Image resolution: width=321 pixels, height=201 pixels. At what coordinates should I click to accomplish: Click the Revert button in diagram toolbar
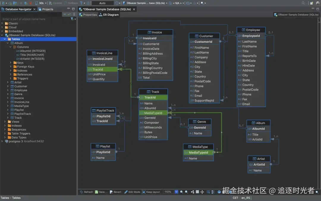pos(115,192)
